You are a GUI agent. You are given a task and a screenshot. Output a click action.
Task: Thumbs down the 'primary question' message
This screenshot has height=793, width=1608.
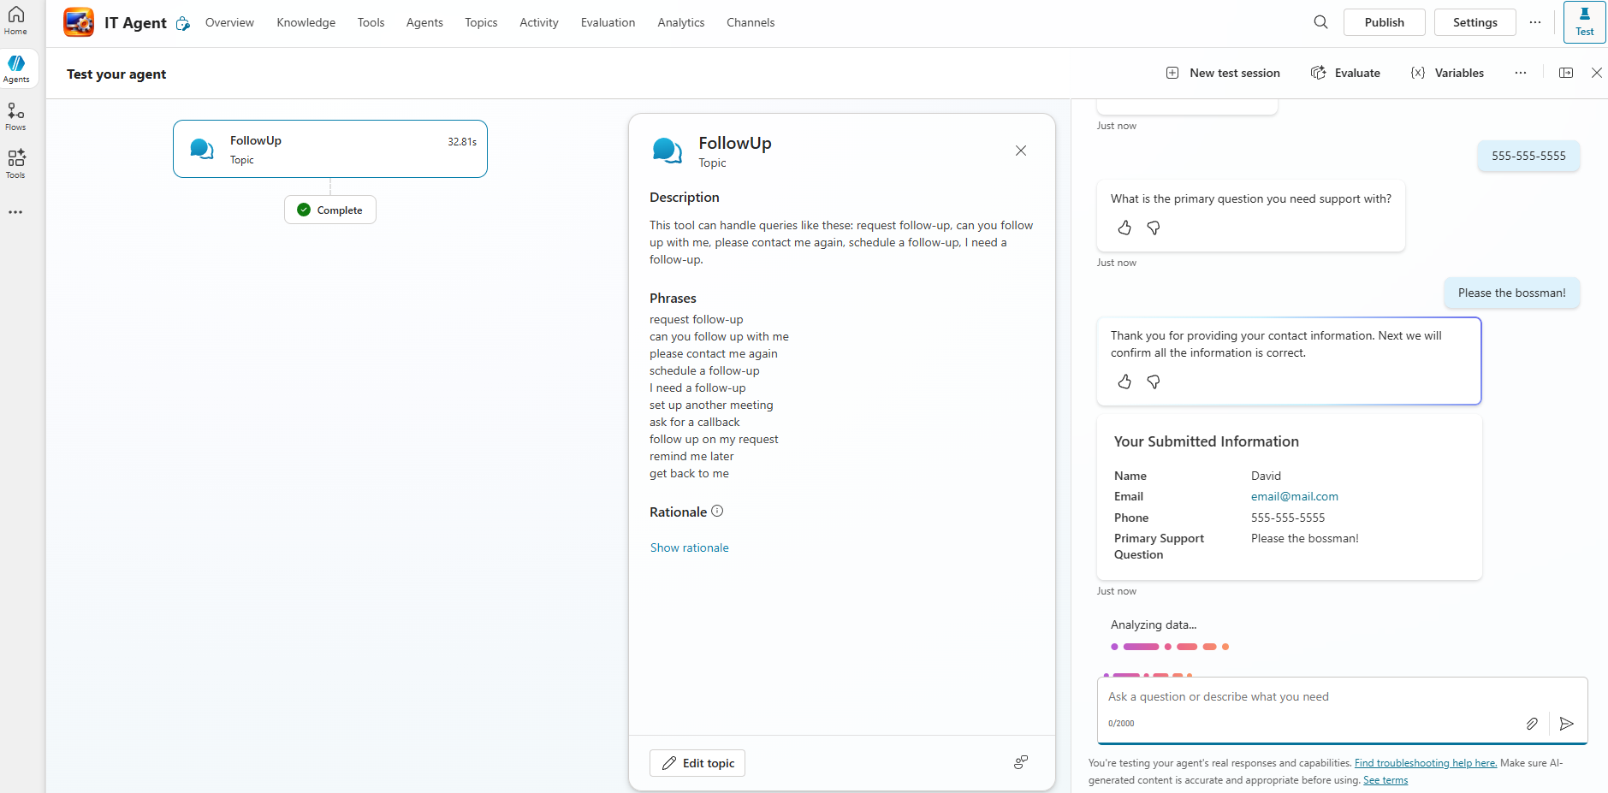coord(1154,228)
